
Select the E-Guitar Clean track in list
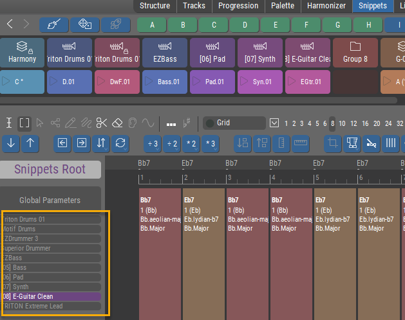[52, 297]
